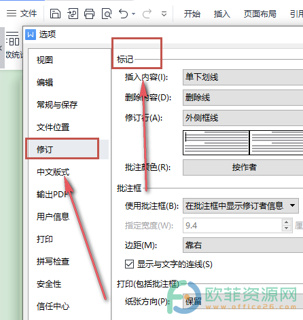
Task: Click the Print icon
Action: pyautogui.click(x=89, y=14)
